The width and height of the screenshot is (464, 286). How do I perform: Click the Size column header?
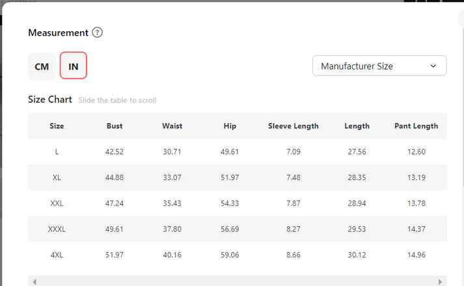click(x=57, y=126)
